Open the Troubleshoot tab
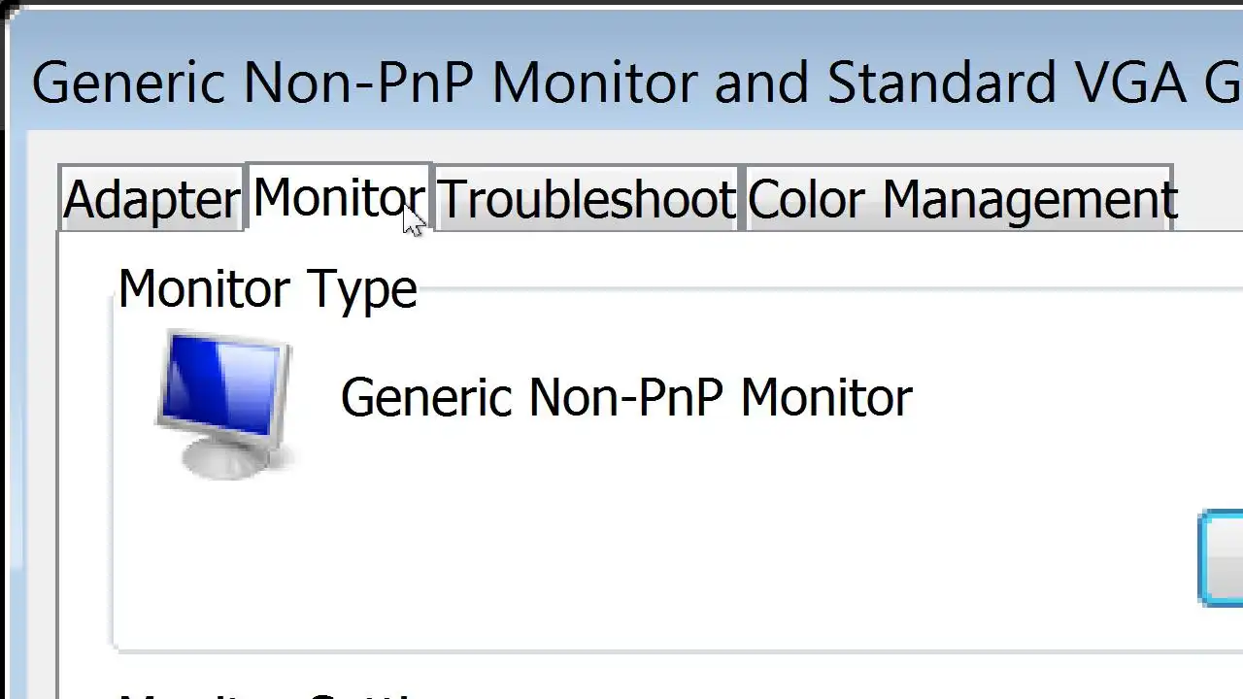Screen dimensions: 1243x699 coord(586,199)
